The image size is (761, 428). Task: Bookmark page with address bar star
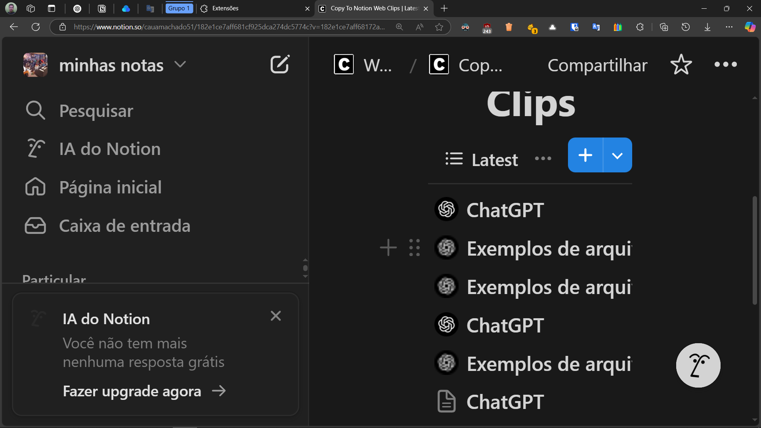[439, 27]
